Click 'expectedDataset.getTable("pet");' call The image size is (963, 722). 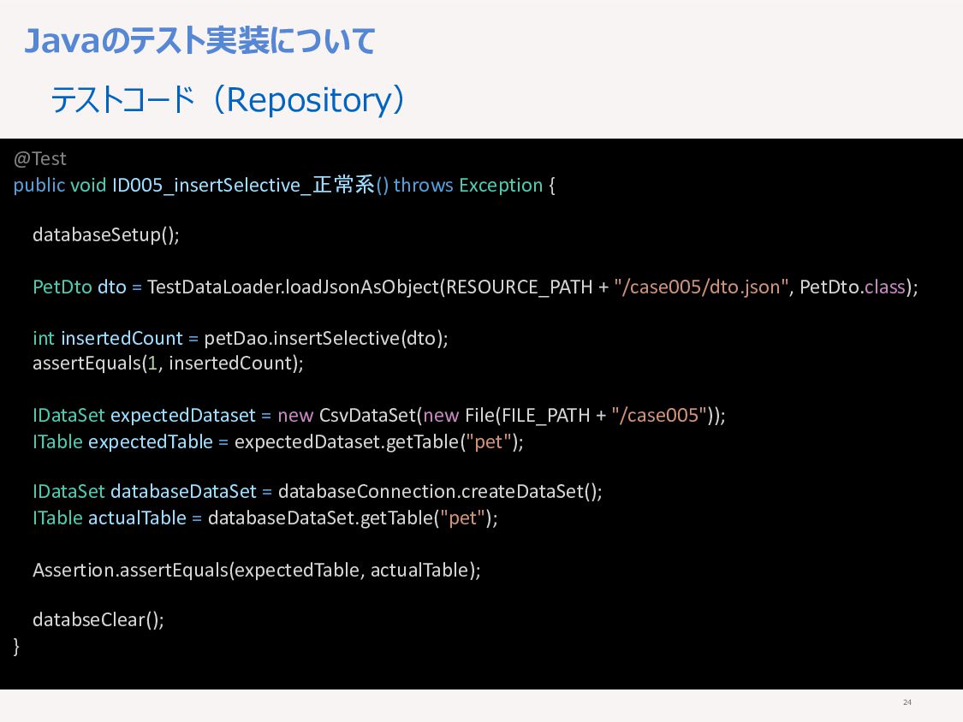tap(379, 442)
